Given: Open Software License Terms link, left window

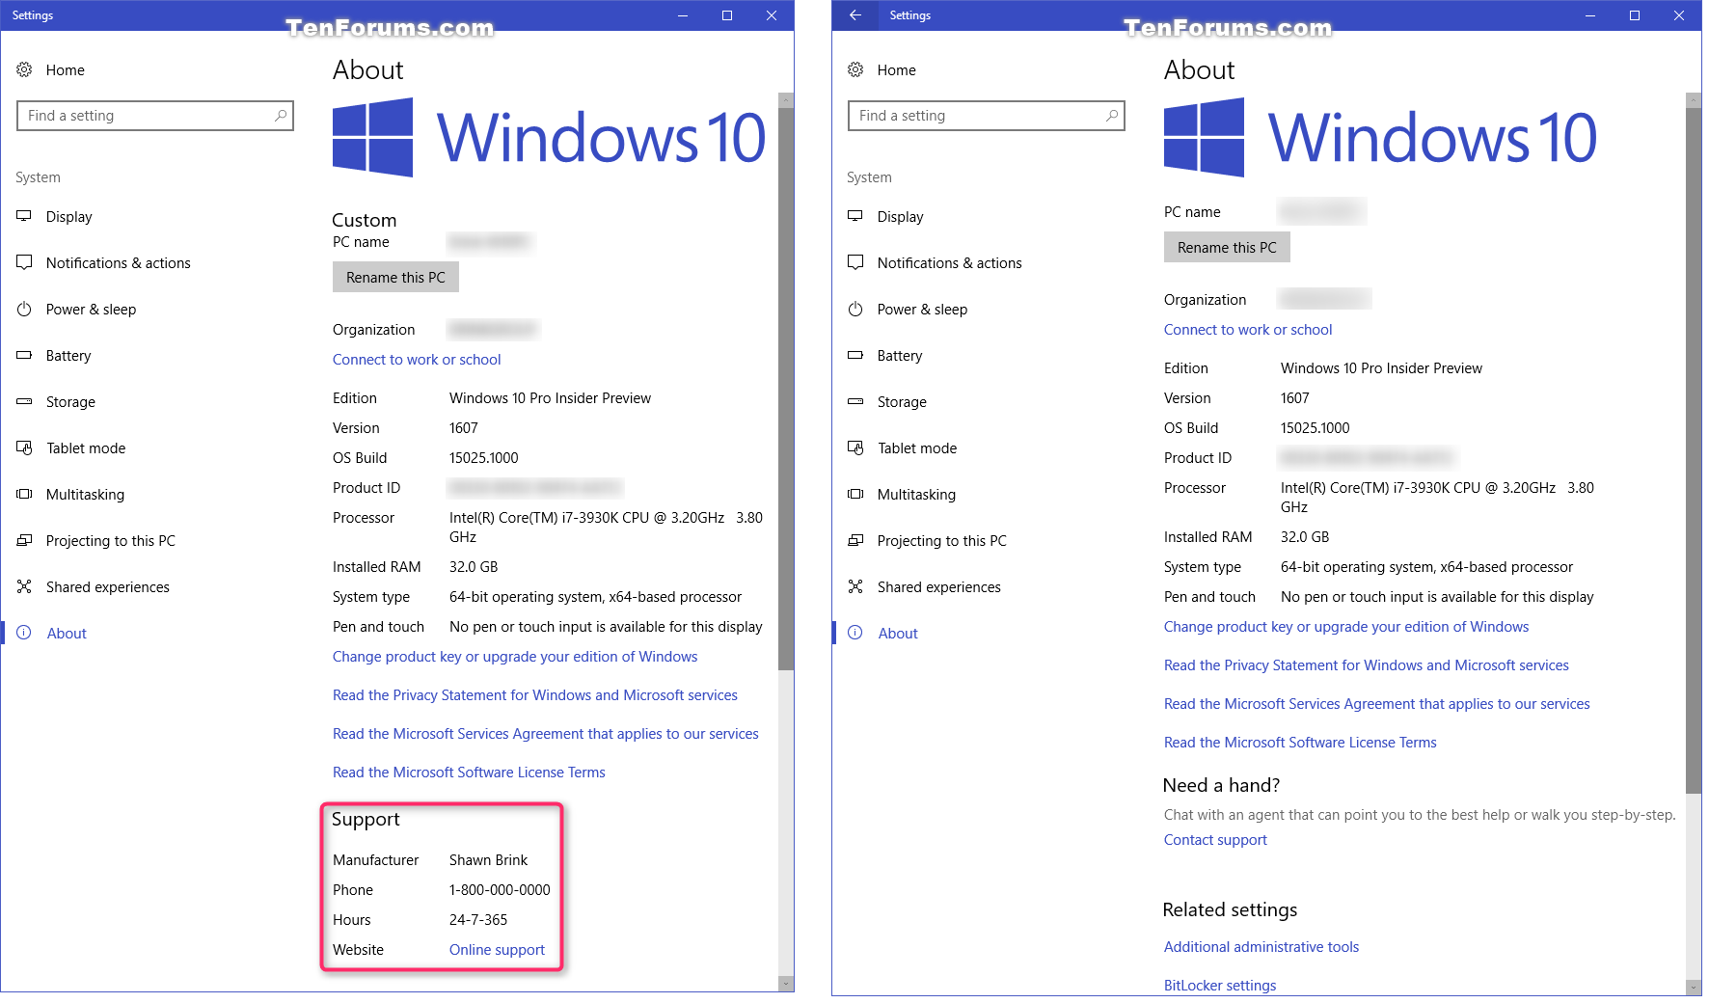Looking at the screenshot, I should point(469,773).
